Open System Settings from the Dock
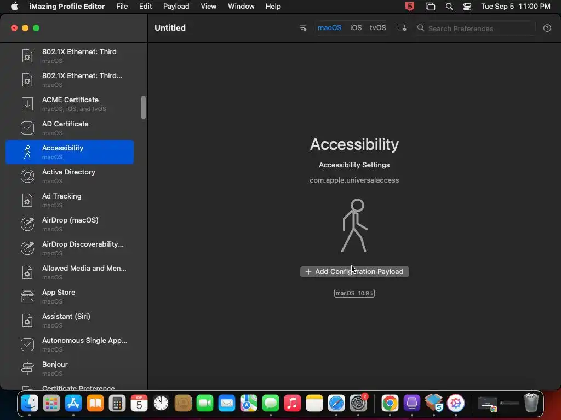 point(358,404)
